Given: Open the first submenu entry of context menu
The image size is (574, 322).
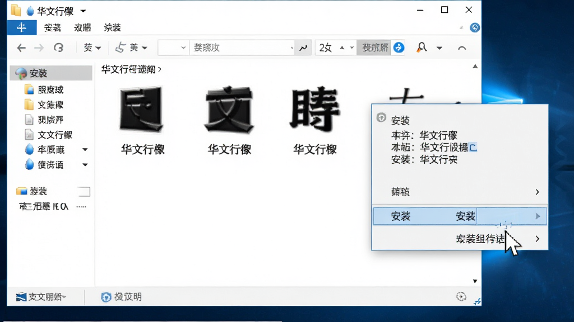Looking at the screenshot, I should pos(460,192).
